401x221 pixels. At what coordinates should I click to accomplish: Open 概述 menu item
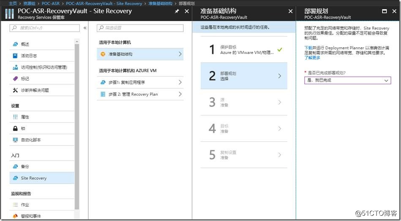pos(42,44)
